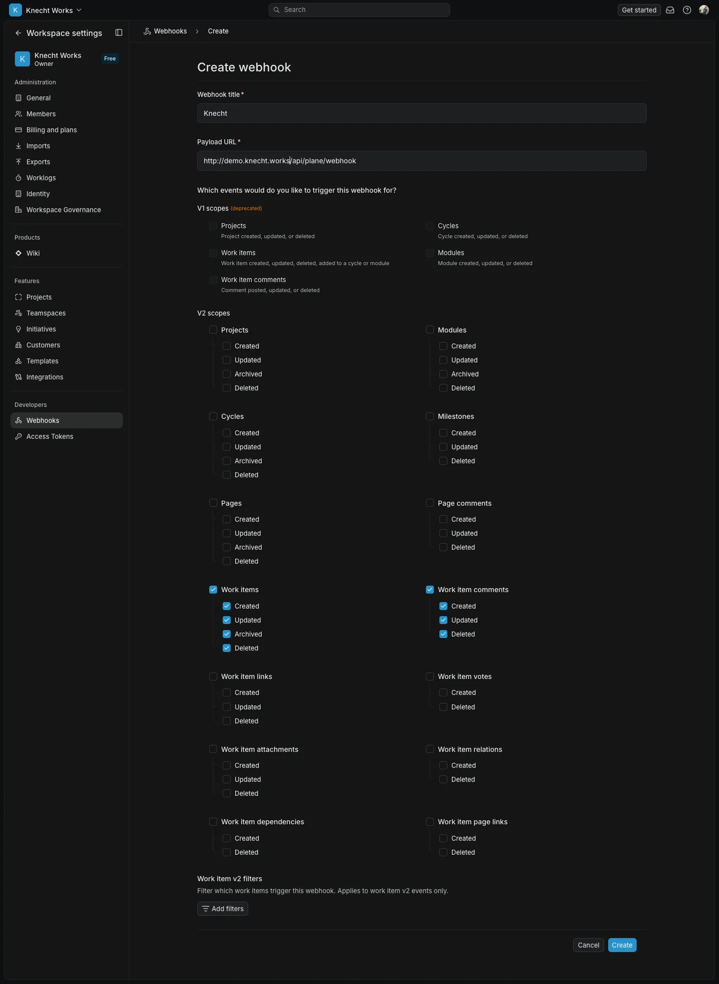Open the Identity settings page

(66, 194)
